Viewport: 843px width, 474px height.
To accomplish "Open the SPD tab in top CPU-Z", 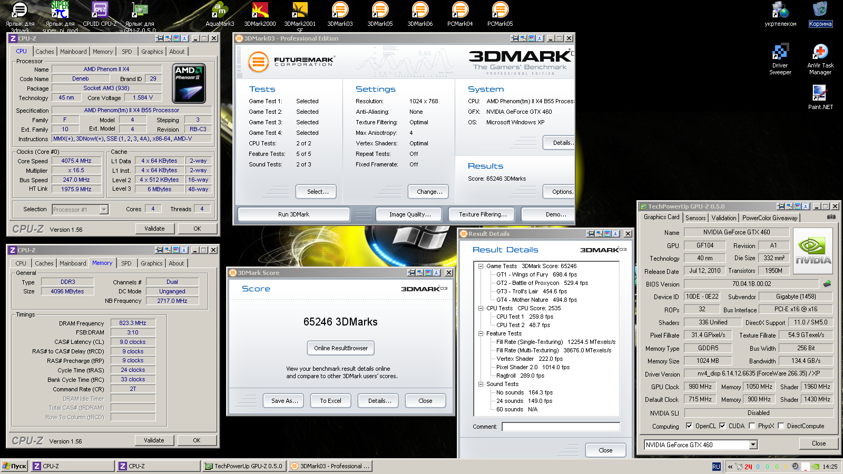I will point(127,52).
